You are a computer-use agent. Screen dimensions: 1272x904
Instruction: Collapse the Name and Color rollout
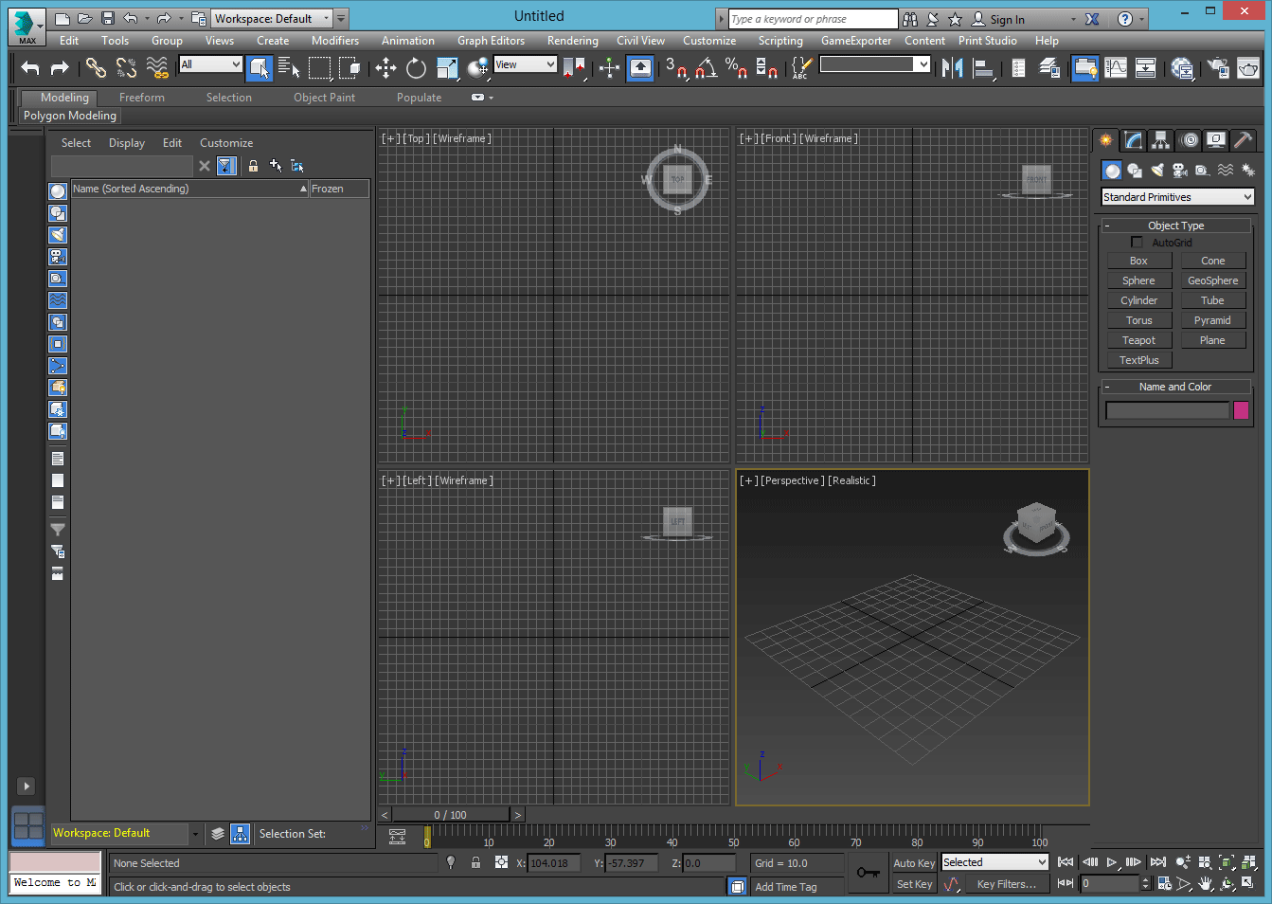[1175, 387]
